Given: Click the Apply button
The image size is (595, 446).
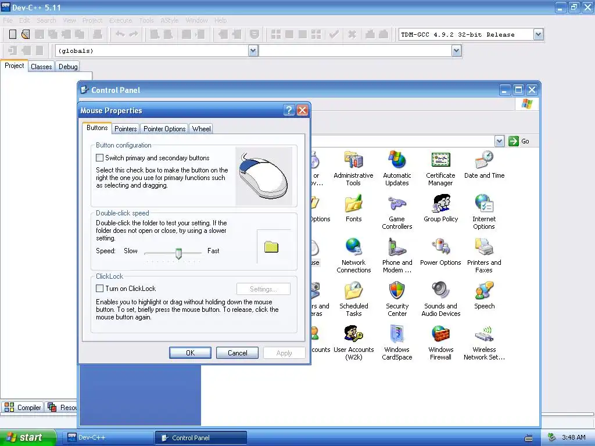Looking at the screenshot, I should click(x=284, y=353).
